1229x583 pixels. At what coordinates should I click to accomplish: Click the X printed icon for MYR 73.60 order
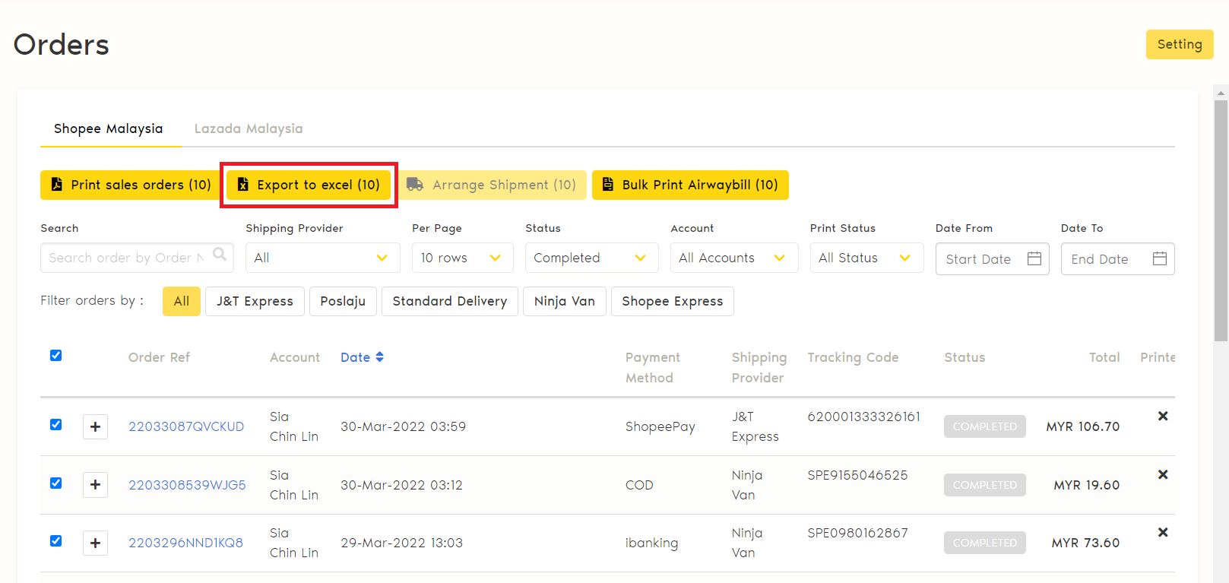pos(1162,532)
